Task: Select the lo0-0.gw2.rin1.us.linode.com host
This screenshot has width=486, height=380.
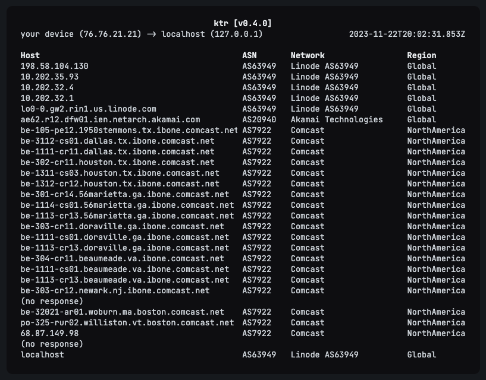Action: click(88, 109)
